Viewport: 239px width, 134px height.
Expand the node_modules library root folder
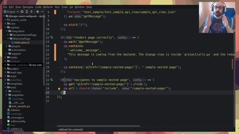click(5, 65)
